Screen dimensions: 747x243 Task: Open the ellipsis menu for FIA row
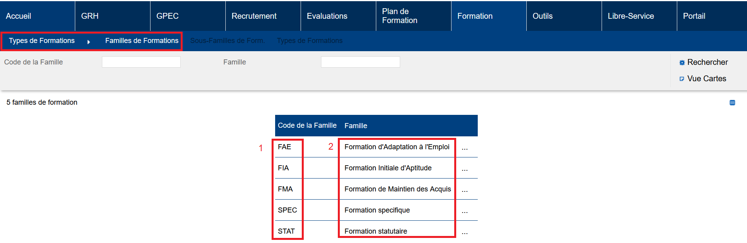coord(465,169)
